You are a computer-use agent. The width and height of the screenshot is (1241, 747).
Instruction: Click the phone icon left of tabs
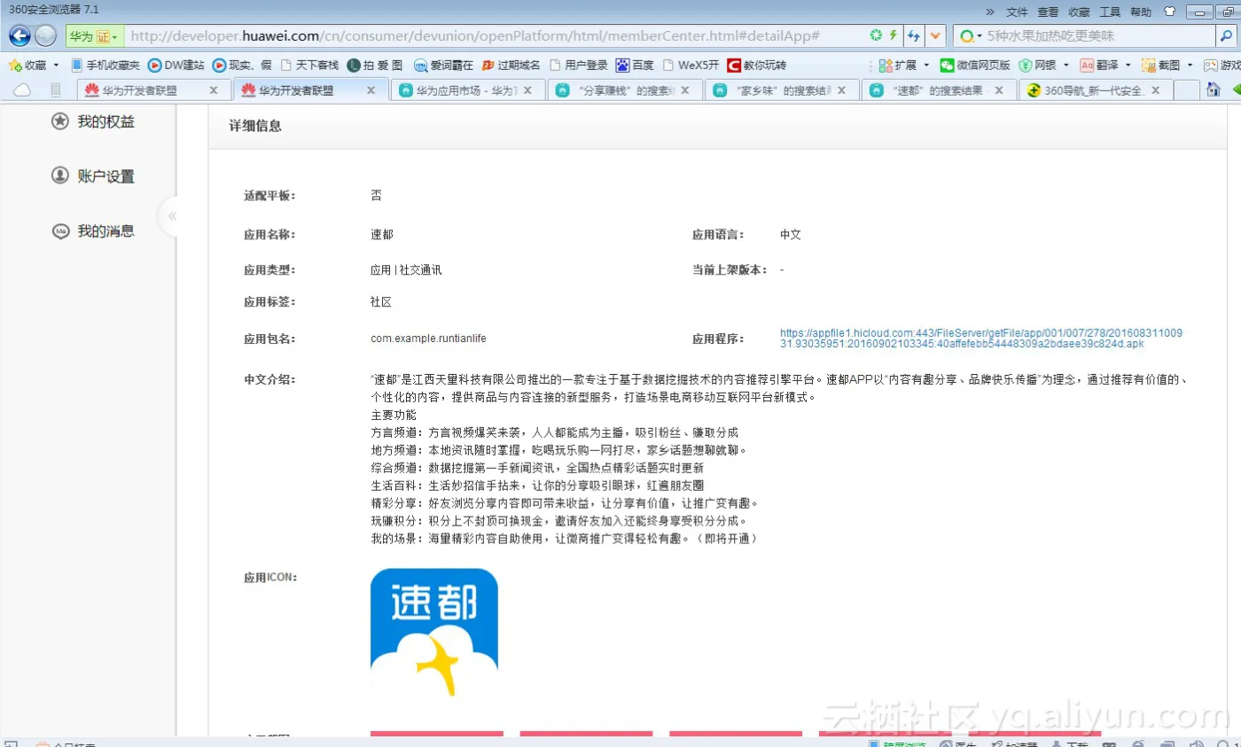tap(55, 89)
